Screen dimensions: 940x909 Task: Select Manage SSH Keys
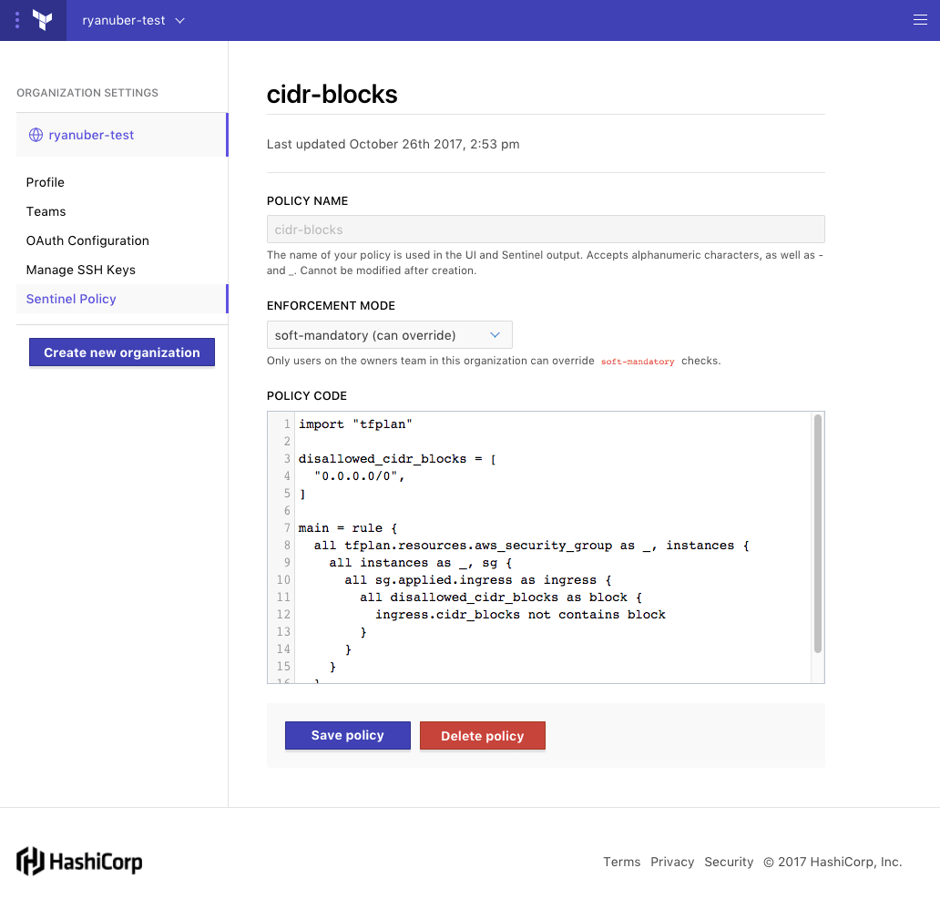tap(81, 270)
